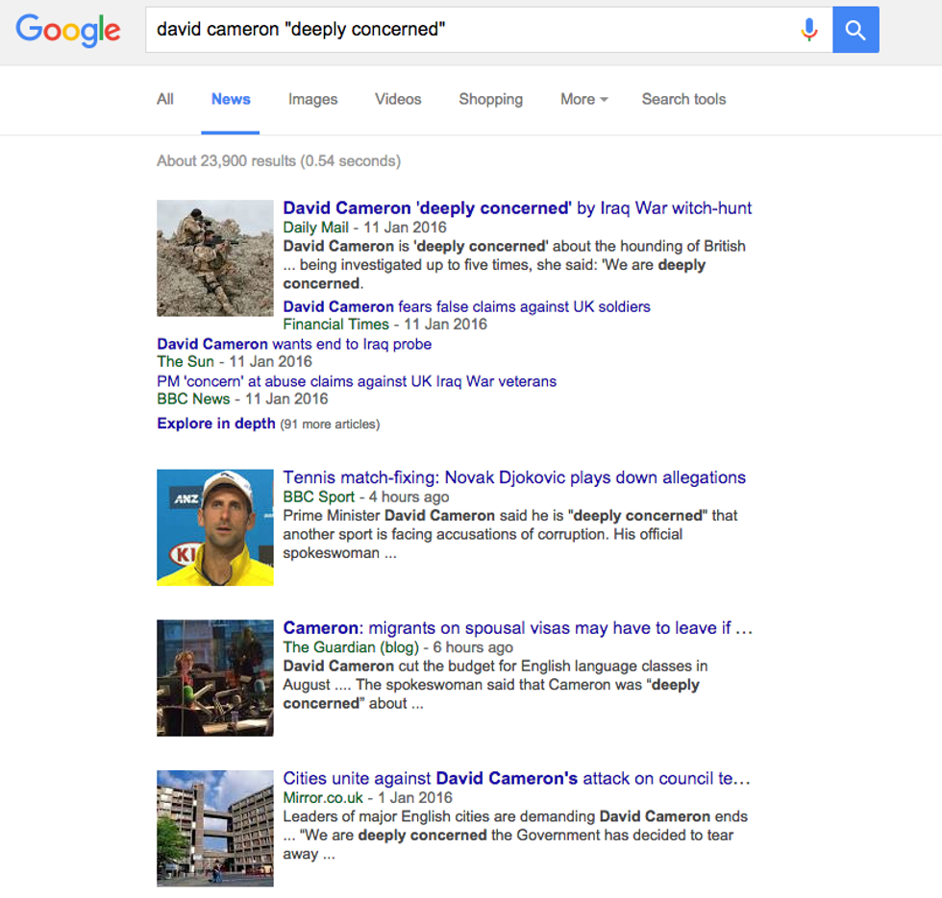Go to the Videos tab

[398, 99]
